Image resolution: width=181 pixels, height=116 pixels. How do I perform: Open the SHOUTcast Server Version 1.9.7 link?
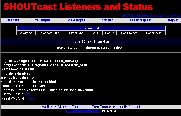point(151,15)
